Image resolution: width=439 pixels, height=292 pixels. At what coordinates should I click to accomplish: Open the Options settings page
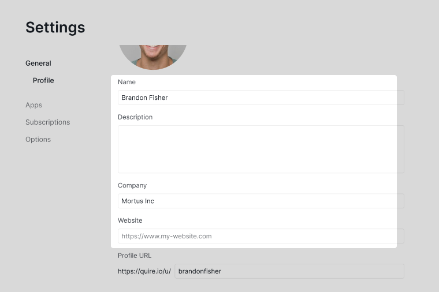pos(38,139)
